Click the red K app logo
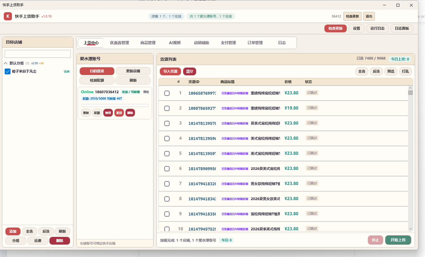This screenshot has height=257, width=425. [x=8, y=16]
